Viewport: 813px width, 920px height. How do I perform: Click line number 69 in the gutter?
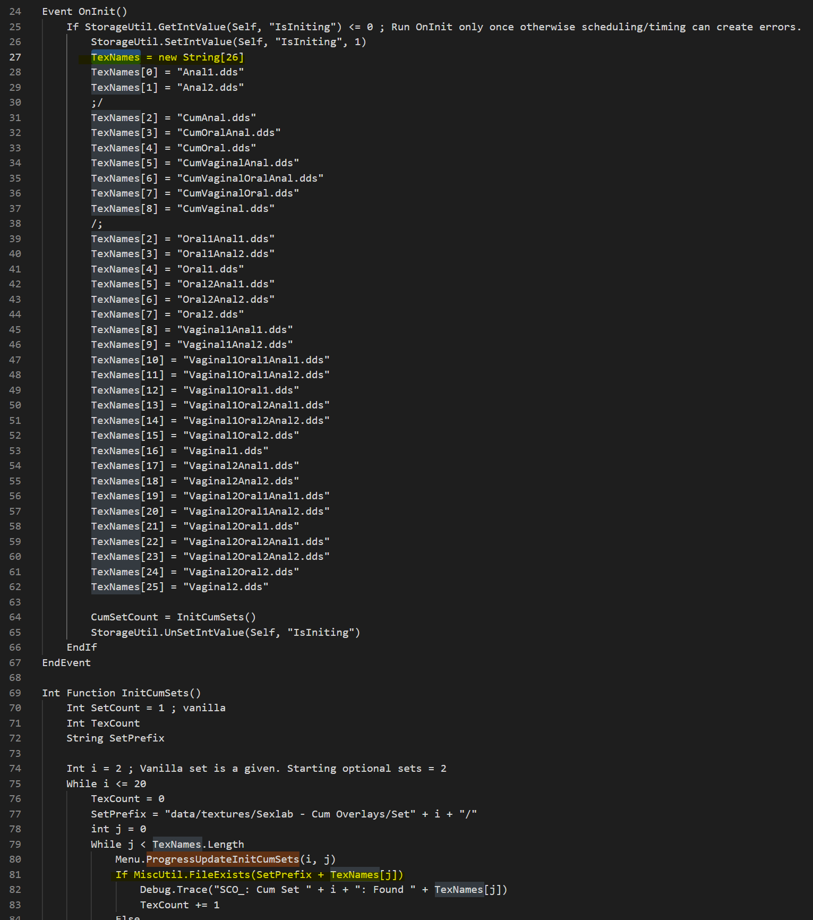pyautogui.click(x=15, y=693)
